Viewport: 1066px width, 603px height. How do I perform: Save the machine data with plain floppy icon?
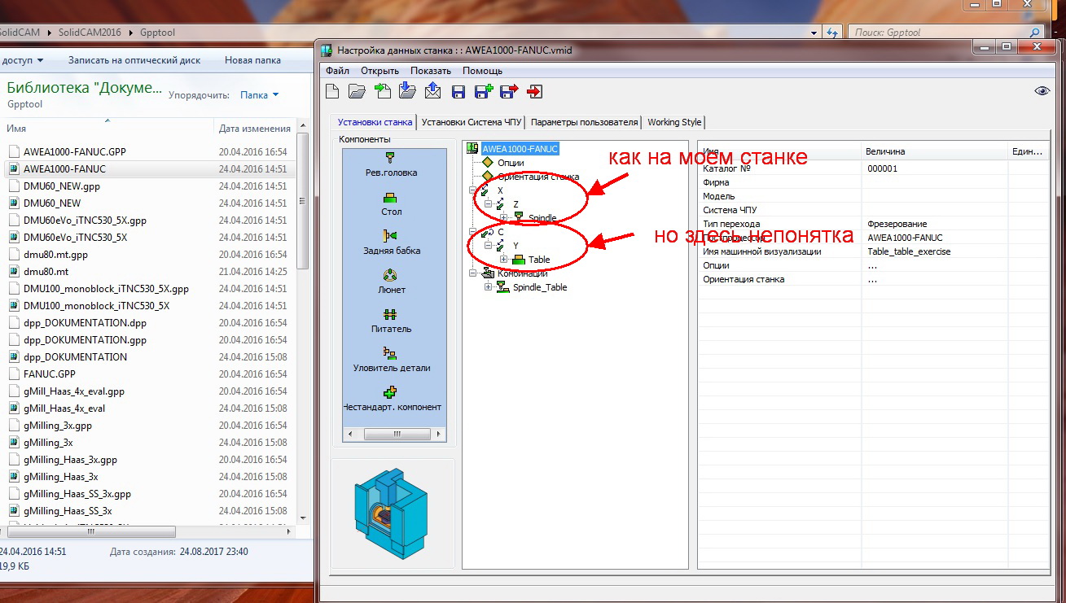(458, 91)
